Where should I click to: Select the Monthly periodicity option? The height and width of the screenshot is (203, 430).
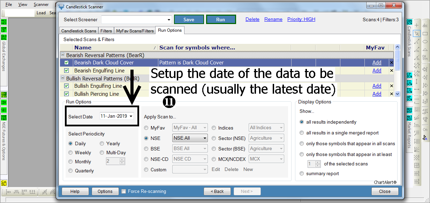(71, 162)
